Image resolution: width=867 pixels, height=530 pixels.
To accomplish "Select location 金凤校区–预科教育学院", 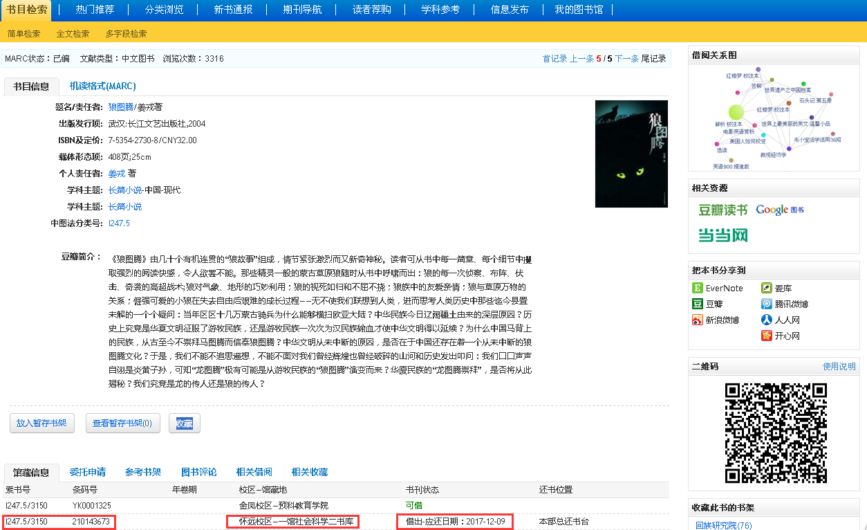I will pyautogui.click(x=283, y=506).
